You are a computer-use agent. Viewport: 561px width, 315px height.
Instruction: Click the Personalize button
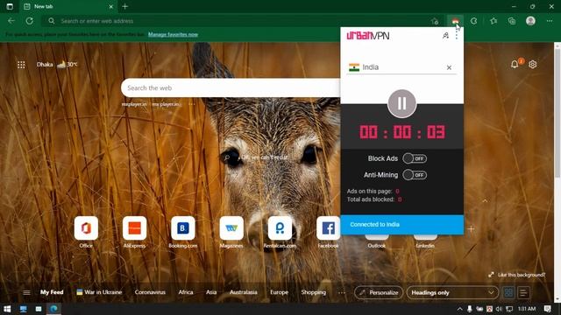click(x=379, y=292)
